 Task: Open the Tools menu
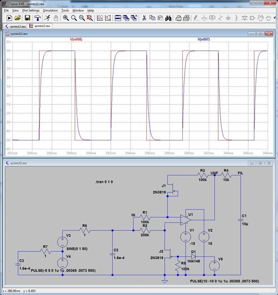click(65, 10)
